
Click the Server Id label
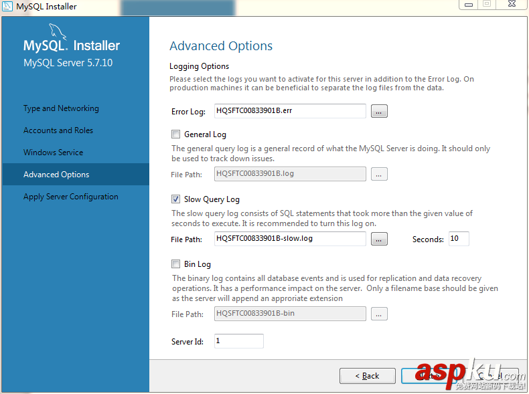[x=187, y=342]
